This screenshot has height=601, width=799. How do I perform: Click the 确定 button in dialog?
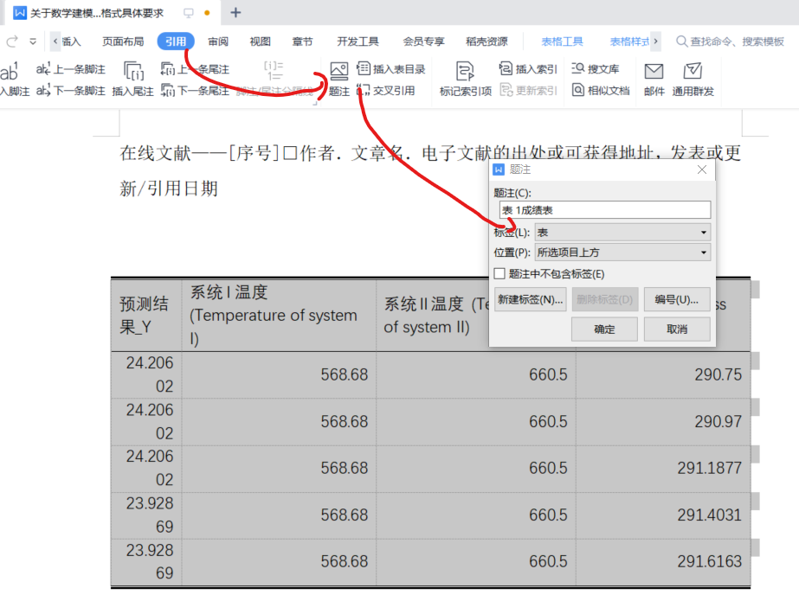click(604, 329)
